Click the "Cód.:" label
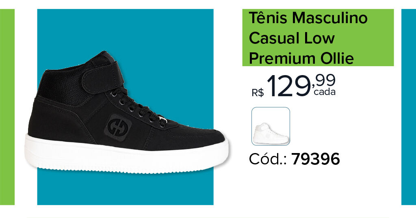Screen dimensions: 416x218 click(x=268, y=159)
